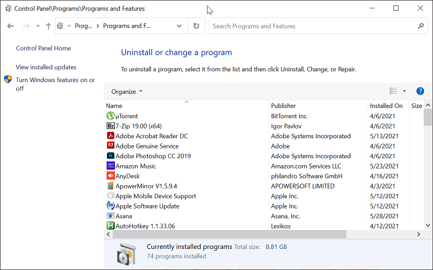Go up one folder level
Viewport: 433px width, 270px height.
49,26
